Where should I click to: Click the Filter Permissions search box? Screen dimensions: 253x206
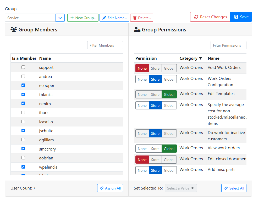point(228,45)
